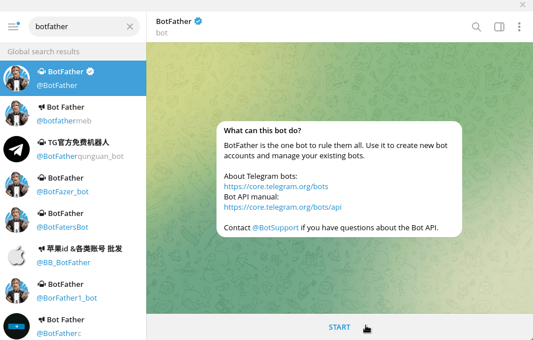
Task: Click megaphone icon beside 苹果id result
Action: point(41,249)
